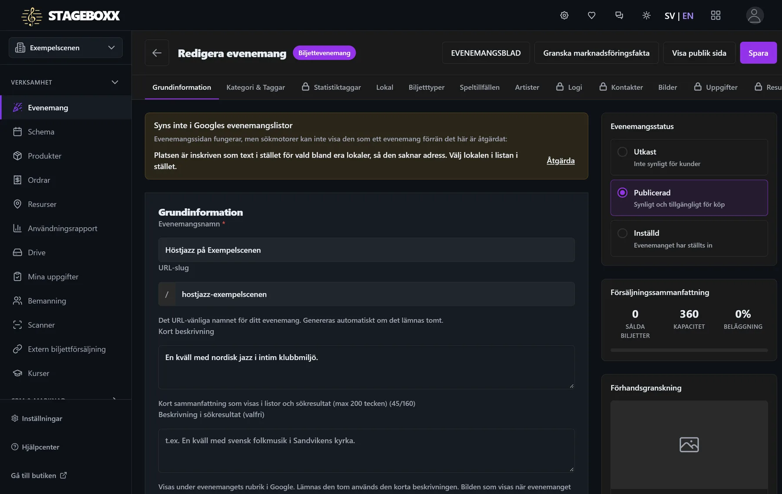Viewport: 782px width, 494px height.
Task: Click the Åtgärda link
Action: (x=560, y=161)
